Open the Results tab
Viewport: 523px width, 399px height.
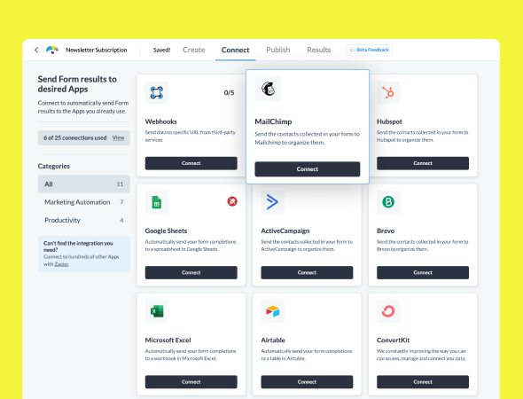tap(318, 50)
